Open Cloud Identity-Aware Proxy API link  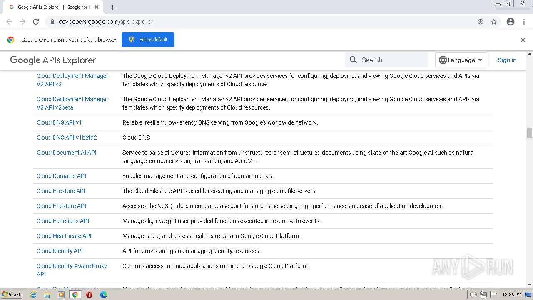72,270
